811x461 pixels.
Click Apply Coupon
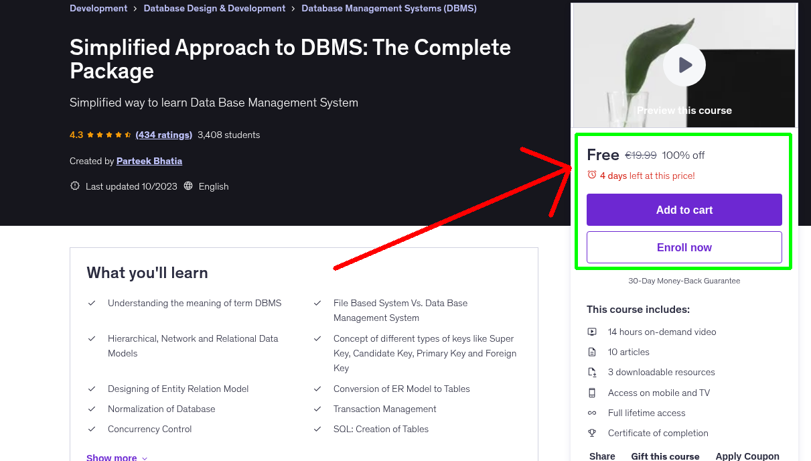(747, 456)
